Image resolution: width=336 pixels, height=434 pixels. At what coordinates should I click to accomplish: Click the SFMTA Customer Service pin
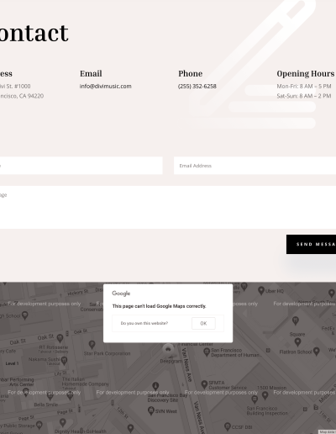pos(204,384)
